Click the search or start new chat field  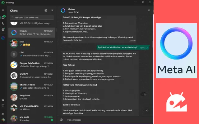point(32,18)
